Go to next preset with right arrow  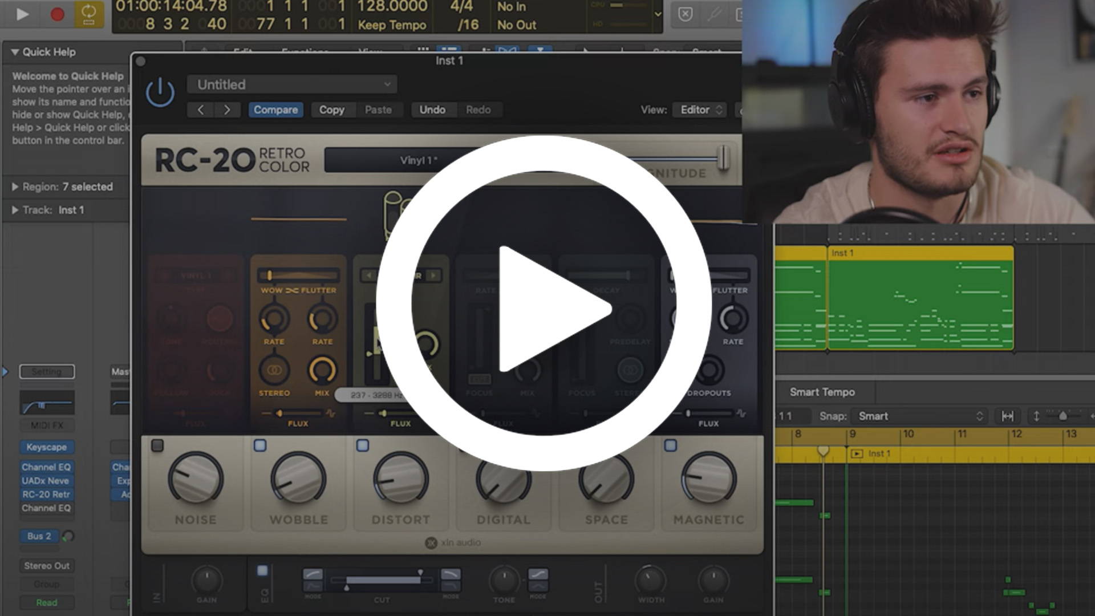tap(227, 110)
